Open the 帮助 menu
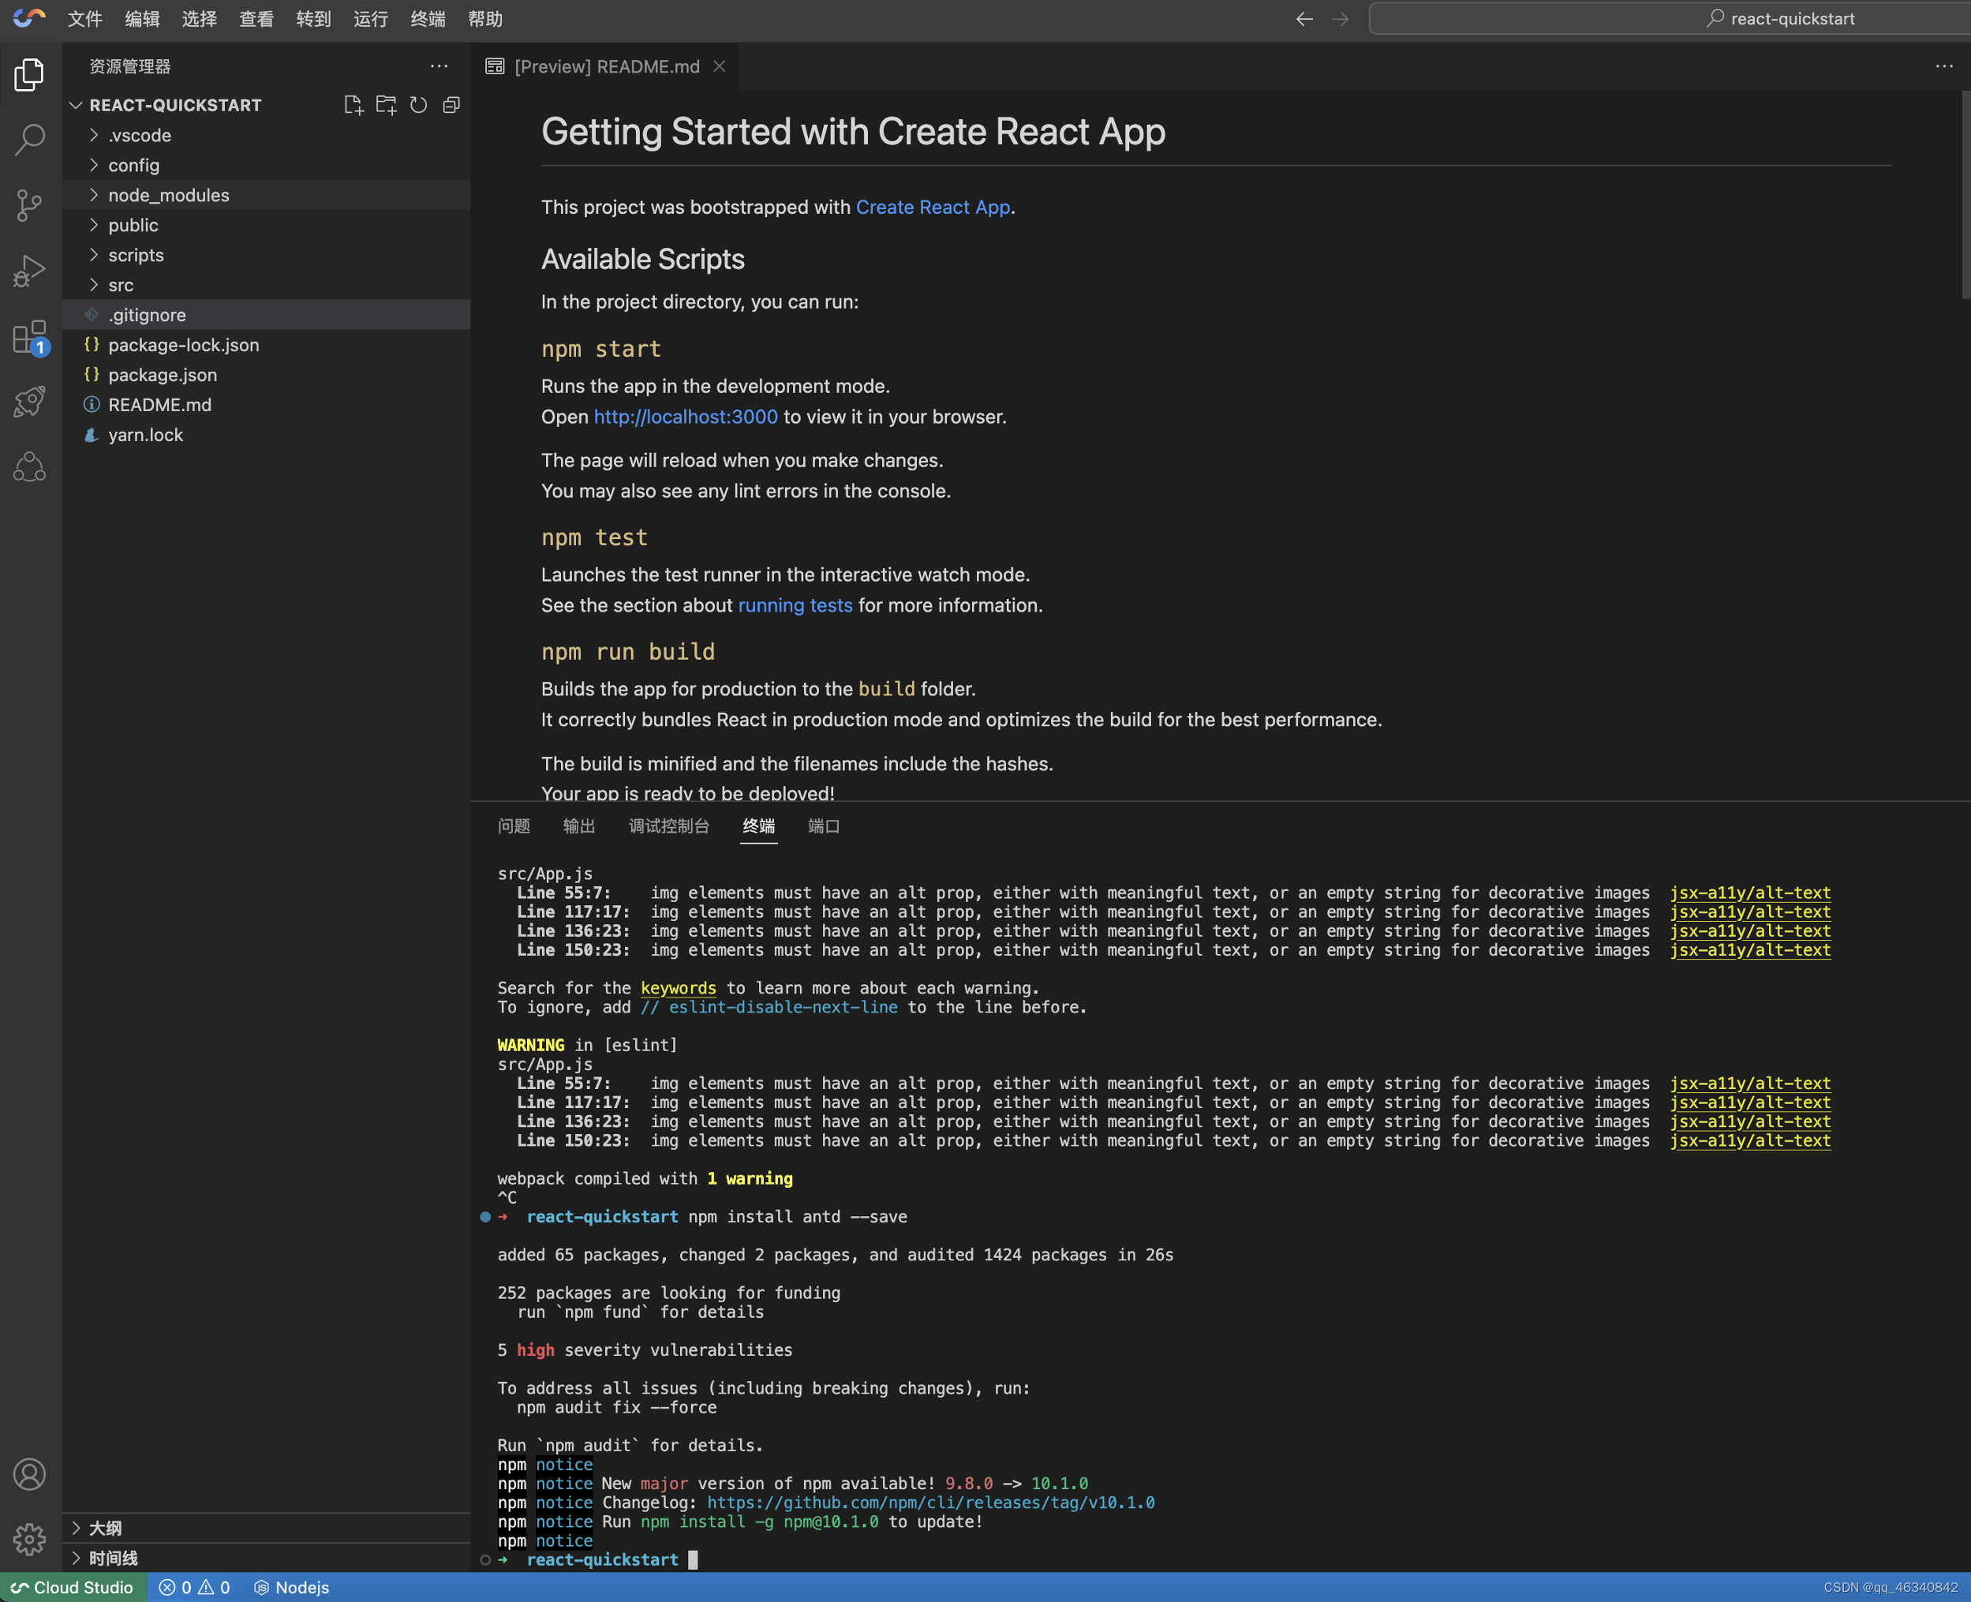This screenshot has height=1602, width=1971. point(485,18)
